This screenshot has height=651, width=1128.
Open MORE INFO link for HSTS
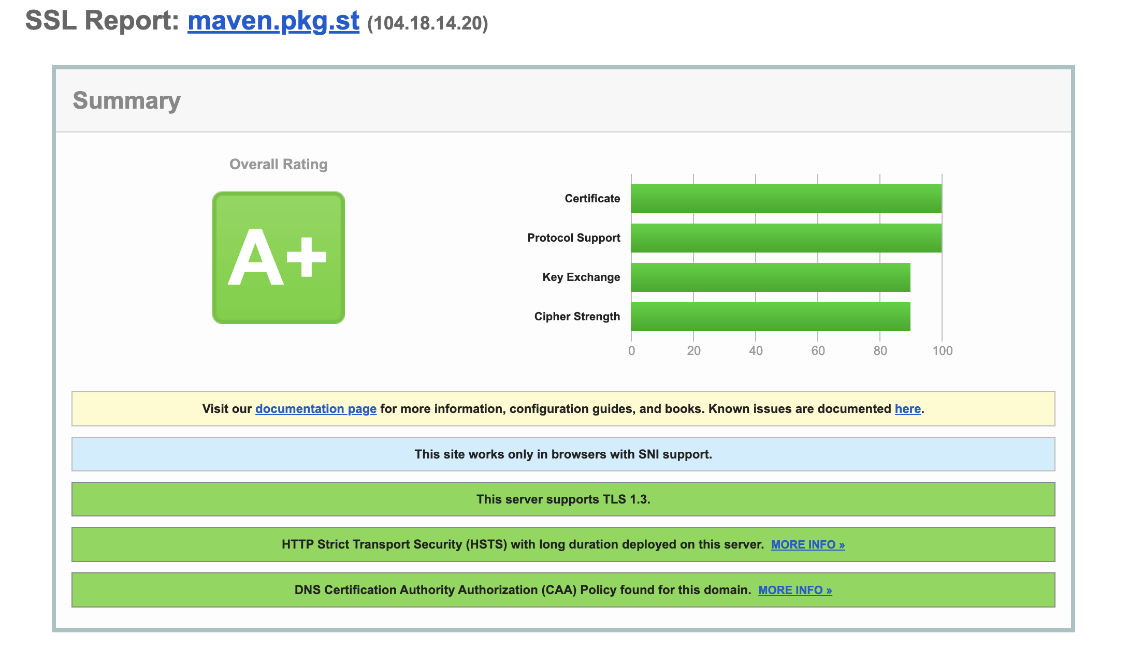coord(807,545)
